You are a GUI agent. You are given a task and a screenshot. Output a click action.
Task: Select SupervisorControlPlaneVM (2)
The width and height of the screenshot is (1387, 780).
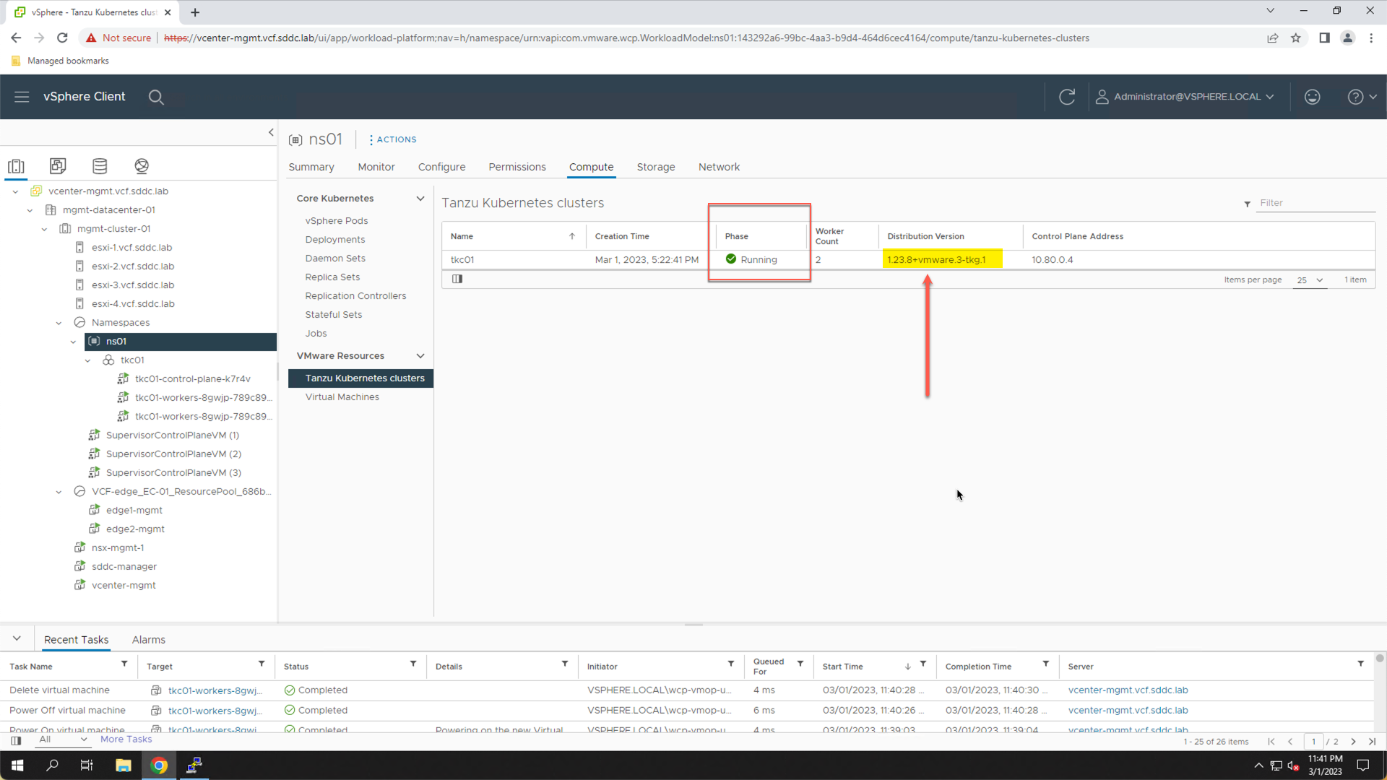(173, 454)
